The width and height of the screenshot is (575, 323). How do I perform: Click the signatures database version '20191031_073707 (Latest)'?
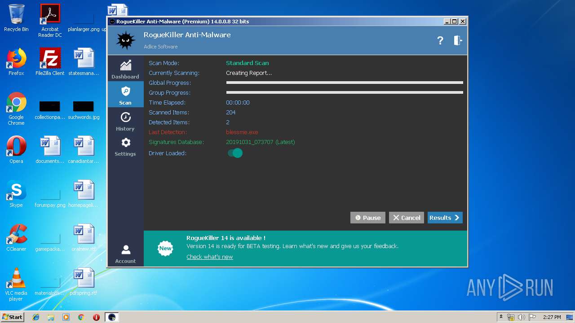261,142
